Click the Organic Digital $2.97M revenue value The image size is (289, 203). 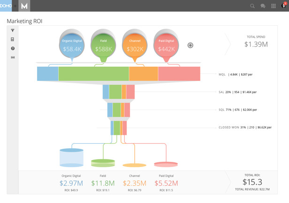(x=71, y=183)
